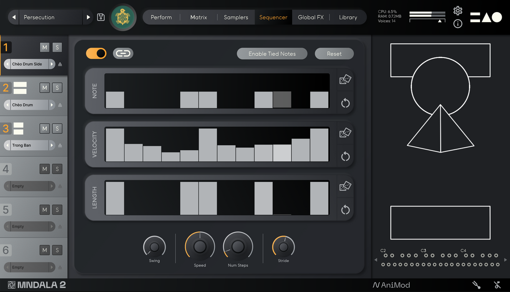Open the info icon
Image resolution: width=510 pixels, height=292 pixels.
(x=458, y=24)
